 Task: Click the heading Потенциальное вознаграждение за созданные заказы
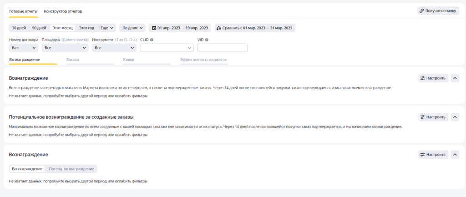tap(71, 117)
